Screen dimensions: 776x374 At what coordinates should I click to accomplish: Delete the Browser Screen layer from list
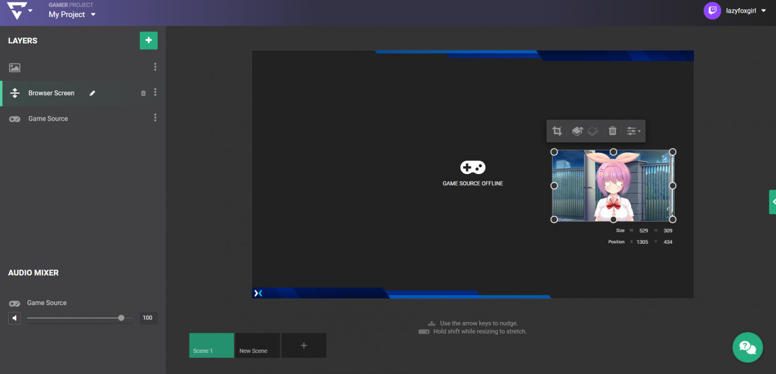click(143, 93)
